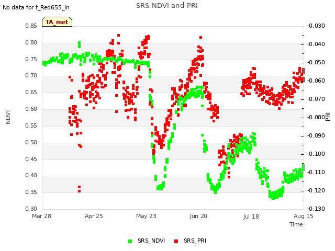This screenshot has height=251, width=335.
Task: Click the 0.80 NDVI axis value
Action: point(31,42)
